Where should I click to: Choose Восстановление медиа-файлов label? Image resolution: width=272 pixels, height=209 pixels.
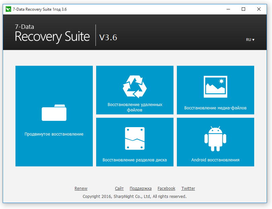coord(215,108)
